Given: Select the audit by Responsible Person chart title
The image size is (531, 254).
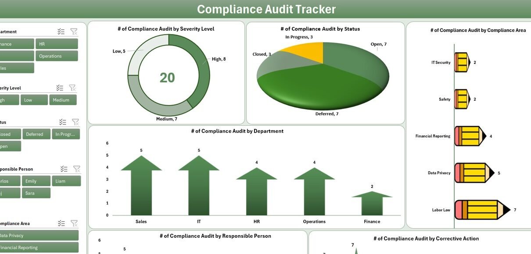Looking at the screenshot, I should (215, 236).
